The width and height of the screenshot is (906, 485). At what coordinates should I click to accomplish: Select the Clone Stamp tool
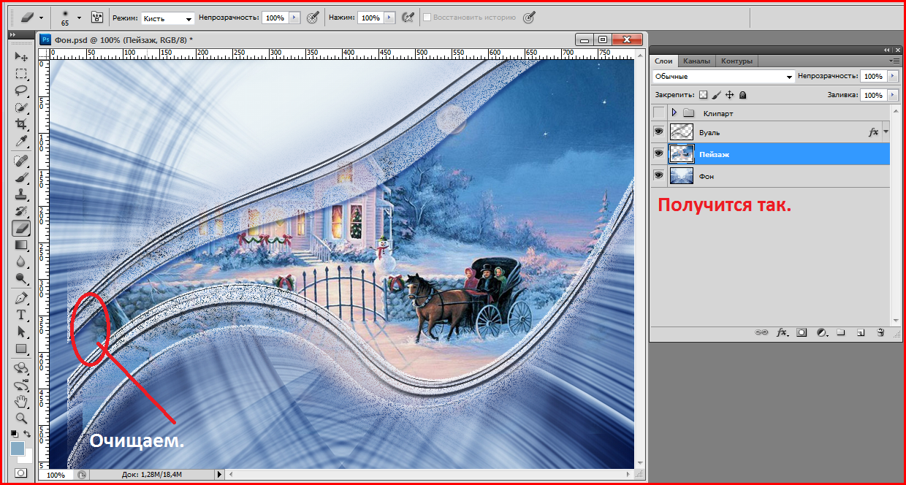click(22, 194)
